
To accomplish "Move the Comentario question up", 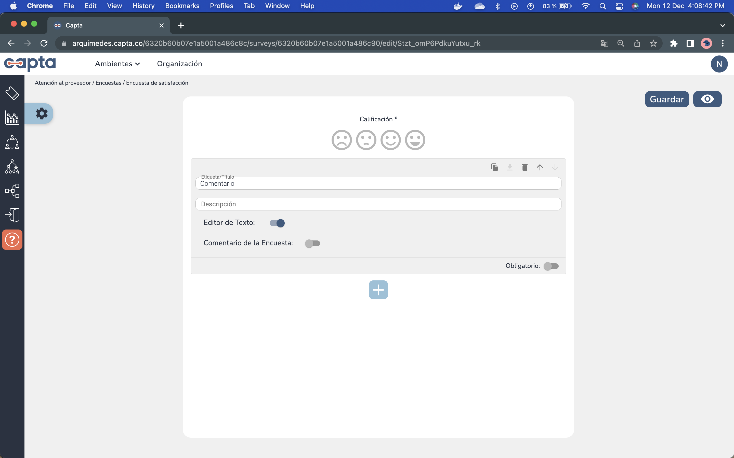I will [540, 167].
